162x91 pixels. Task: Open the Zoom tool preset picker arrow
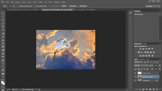pos(7,6)
